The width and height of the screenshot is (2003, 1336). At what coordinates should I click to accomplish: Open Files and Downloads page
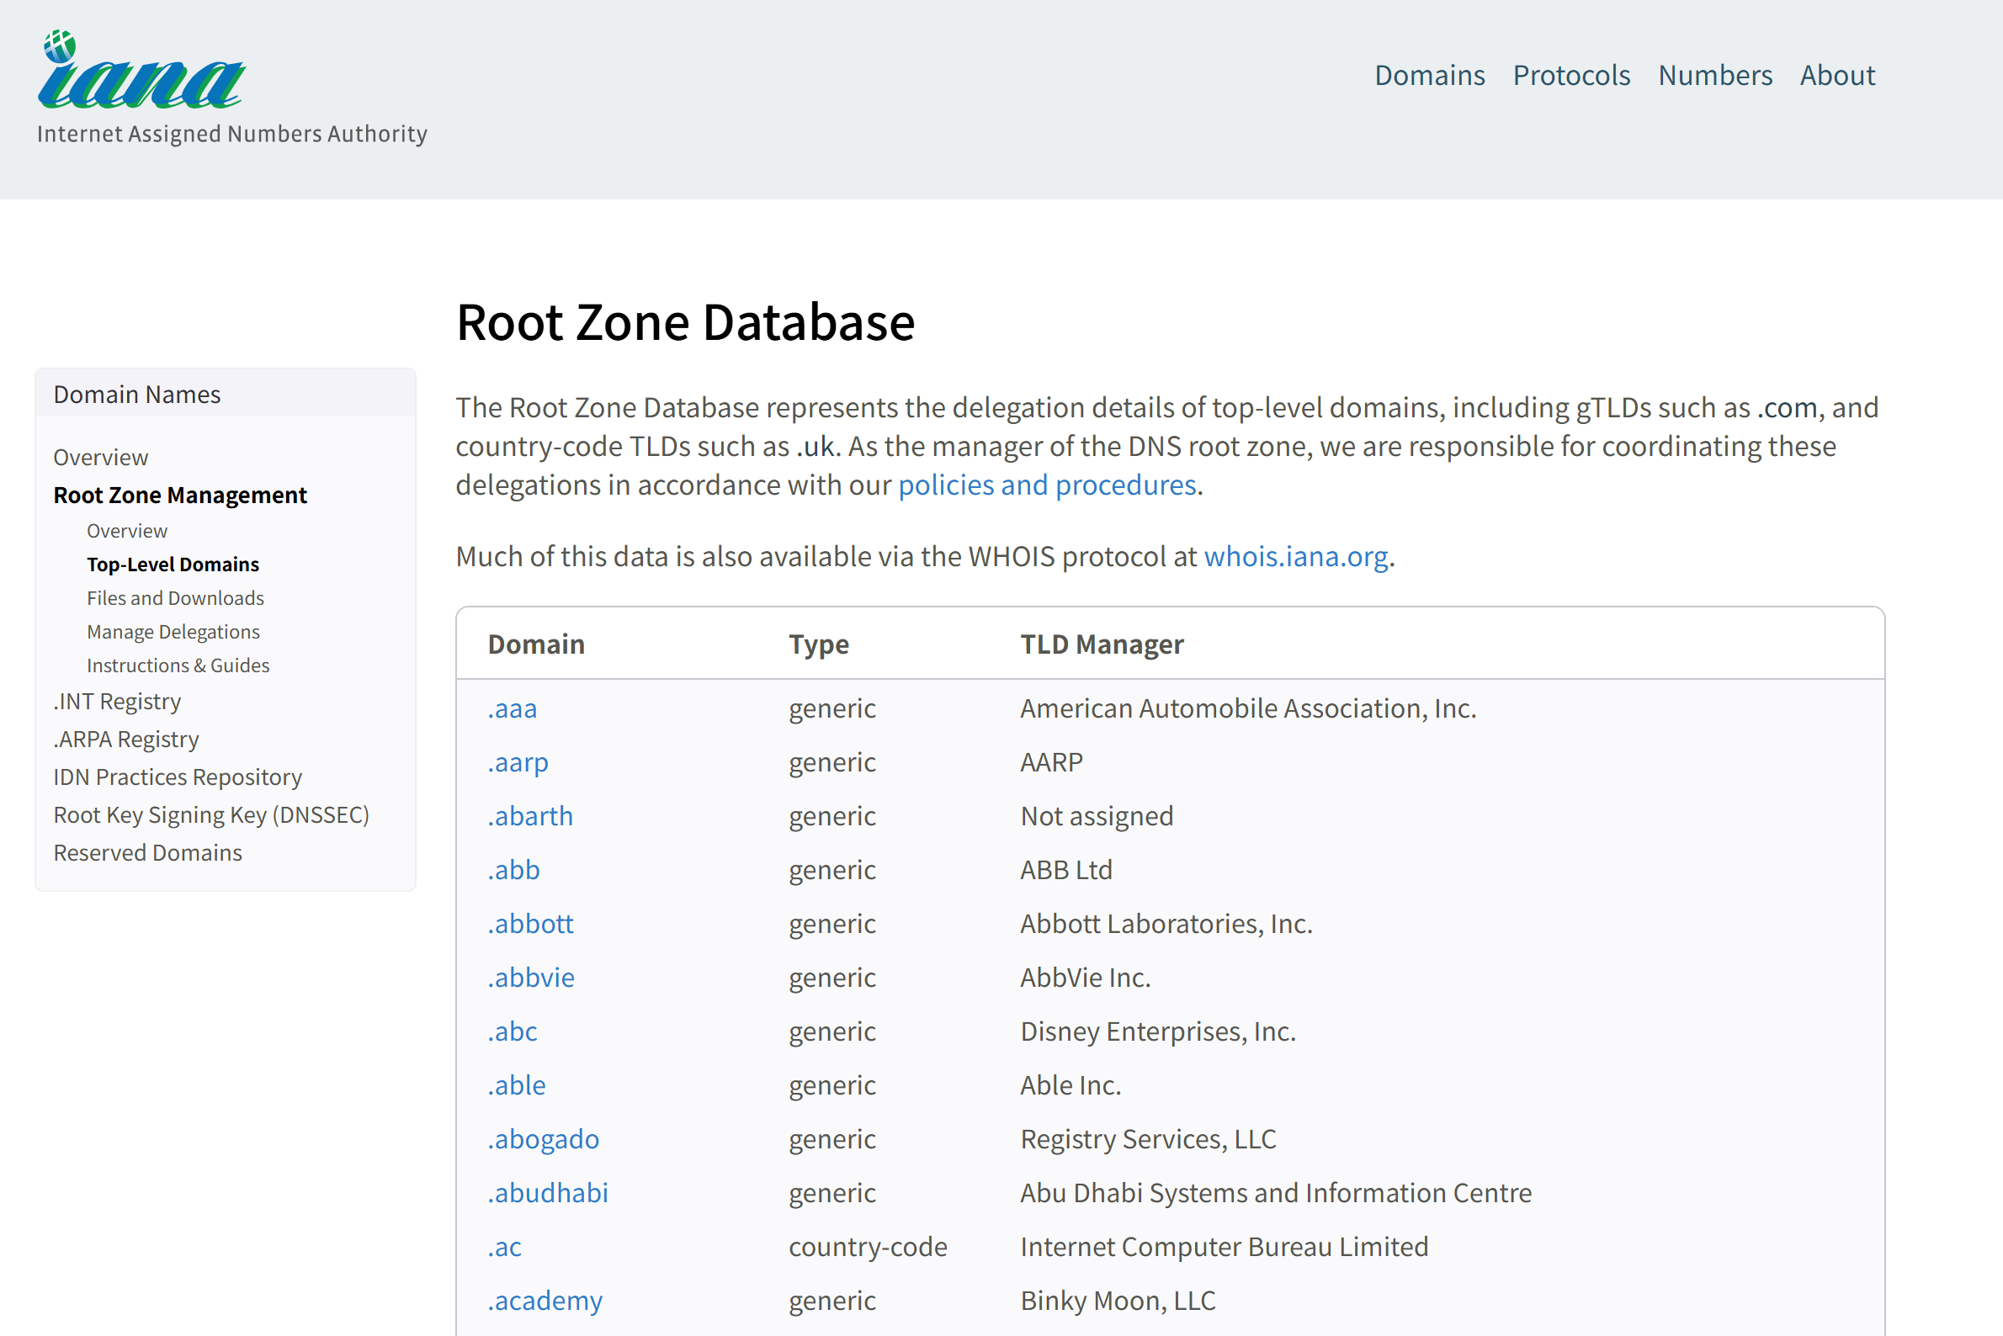click(176, 598)
